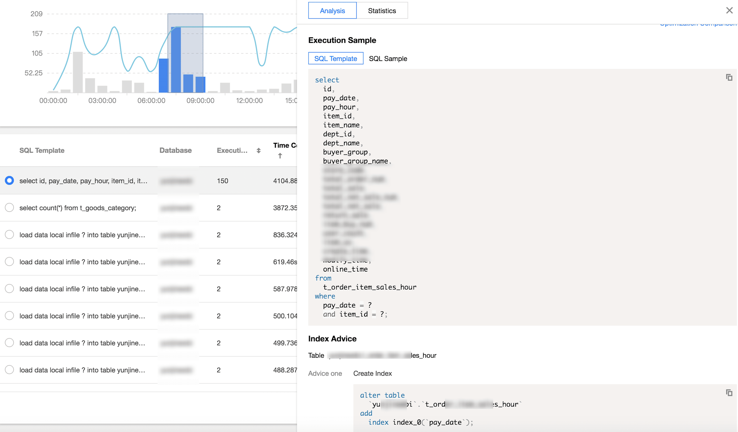Click the tallest blue bar in chart
The width and height of the screenshot is (738, 432).
point(176,60)
